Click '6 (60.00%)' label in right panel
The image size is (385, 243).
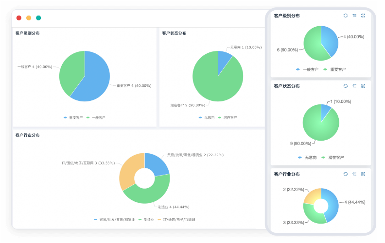point(287,50)
